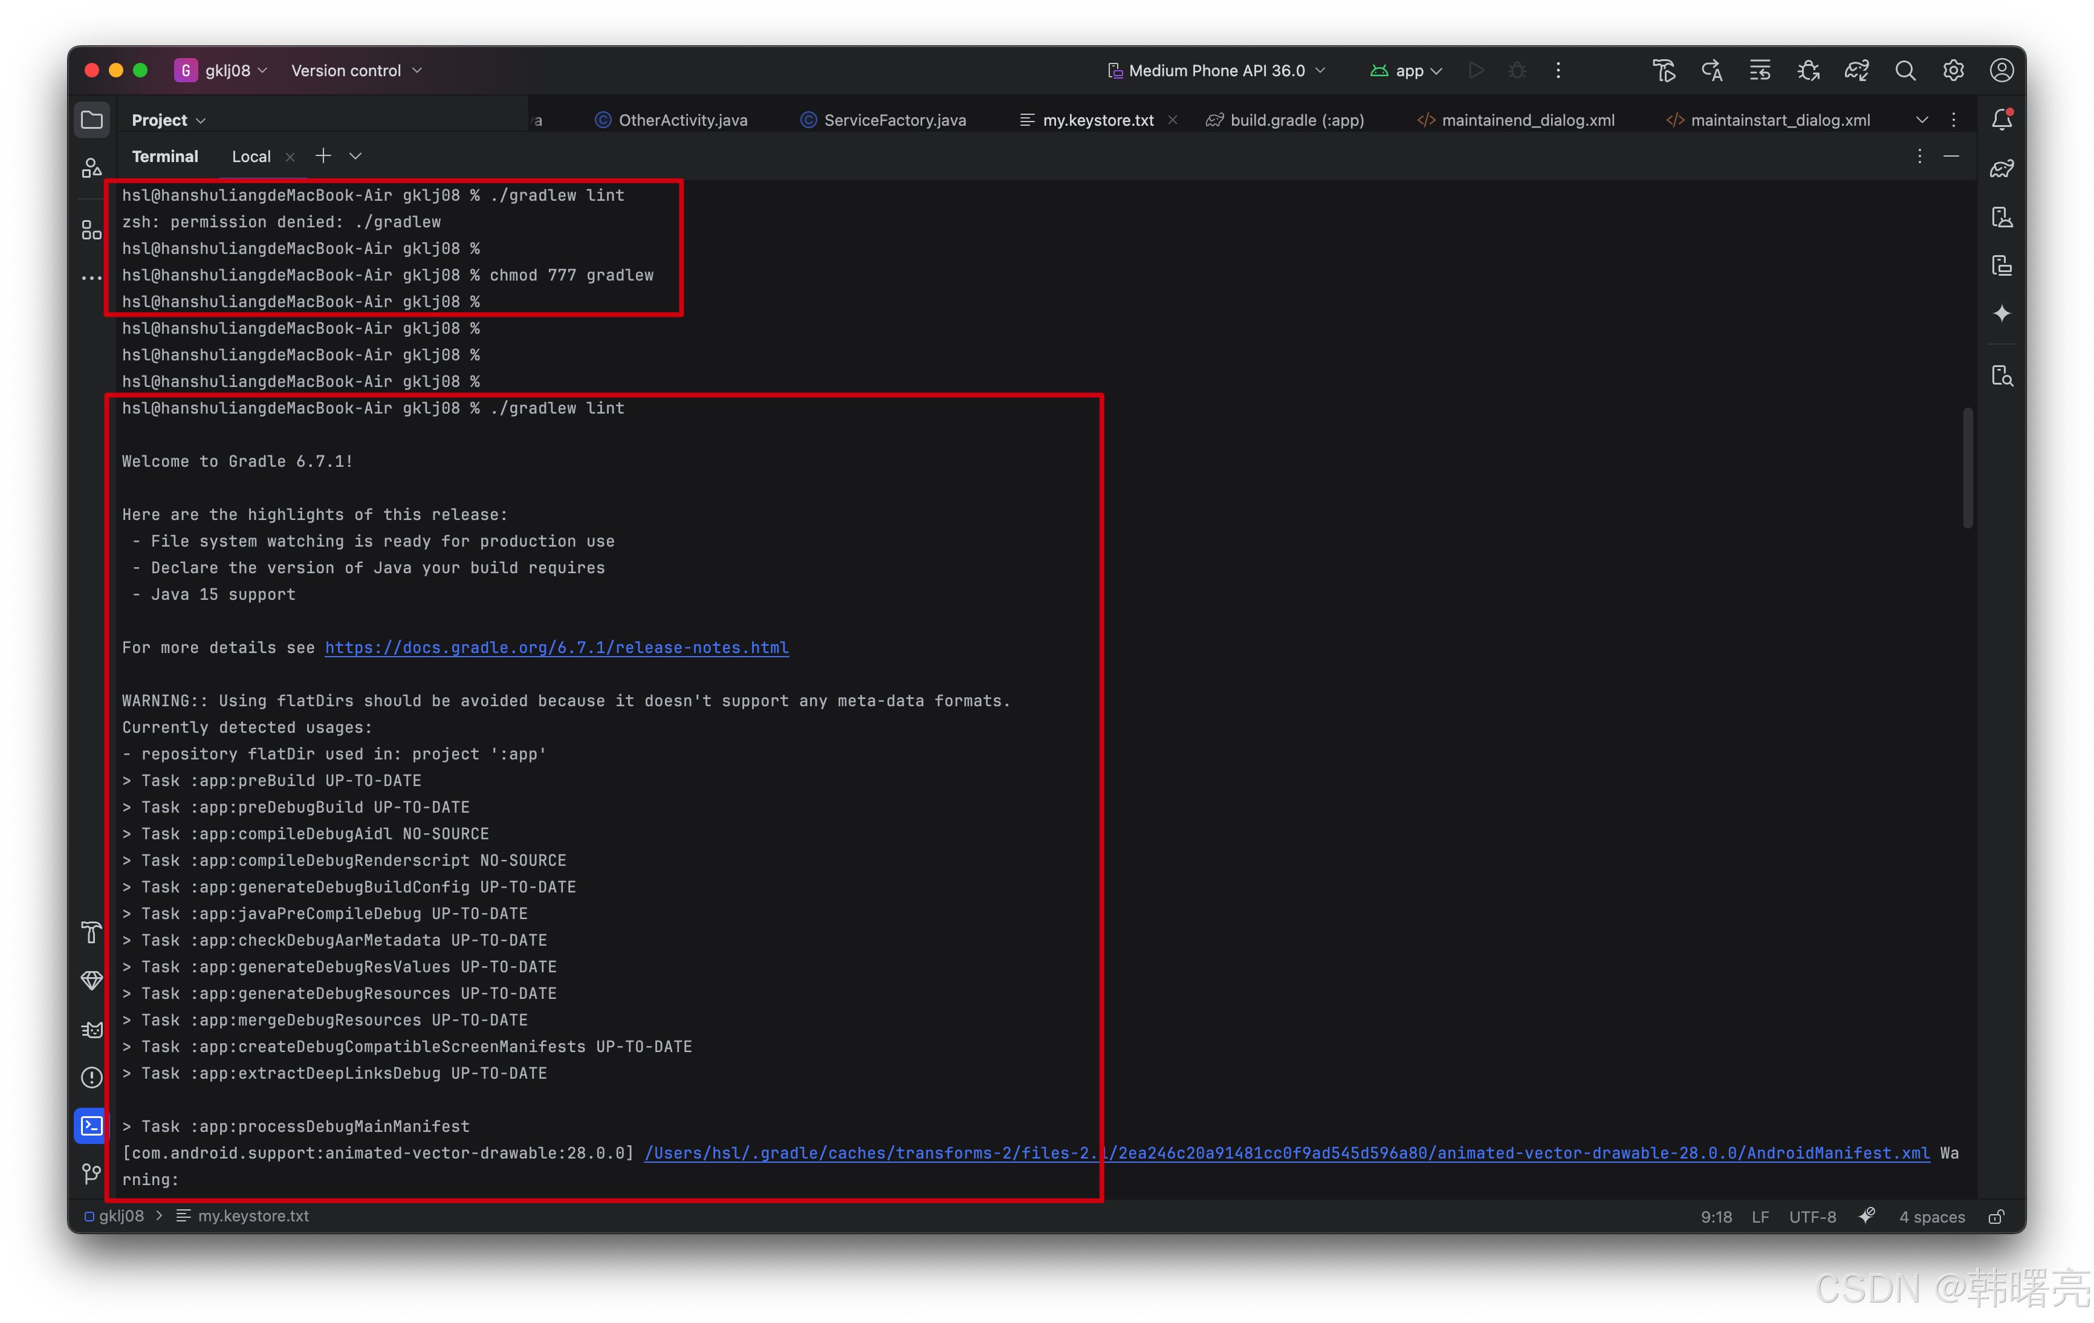Image resolution: width=2094 pixels, height=1323 pixels.
Task: Open the Build tool window
Action: [x=91, y=932]
